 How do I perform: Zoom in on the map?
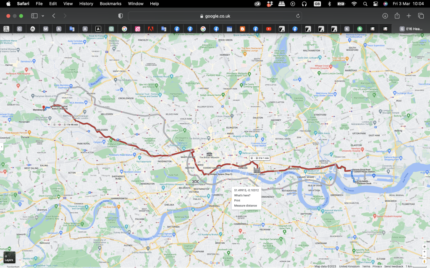pyautogui.click(x=424, y=252)
